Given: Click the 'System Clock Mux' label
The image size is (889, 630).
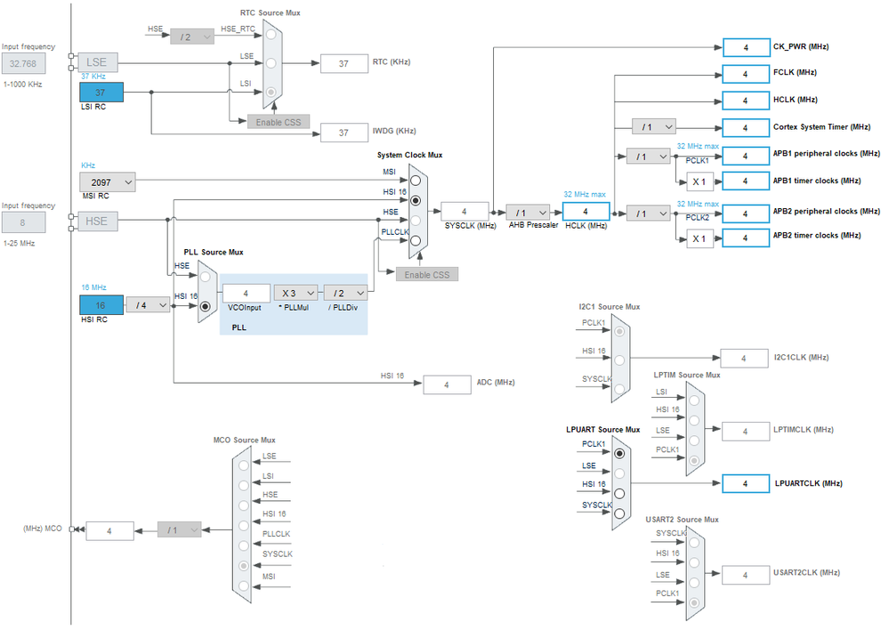Looking at the screenshot, I should (x=410, y=155).
